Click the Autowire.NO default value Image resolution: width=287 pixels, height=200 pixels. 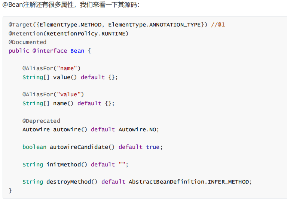coord(138,129)
